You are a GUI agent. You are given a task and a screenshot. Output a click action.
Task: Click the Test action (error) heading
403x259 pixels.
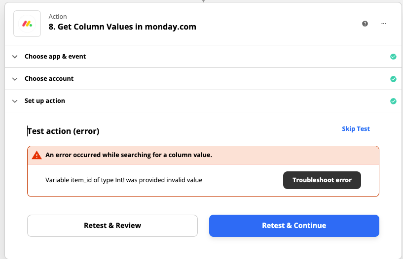point(63,131)
